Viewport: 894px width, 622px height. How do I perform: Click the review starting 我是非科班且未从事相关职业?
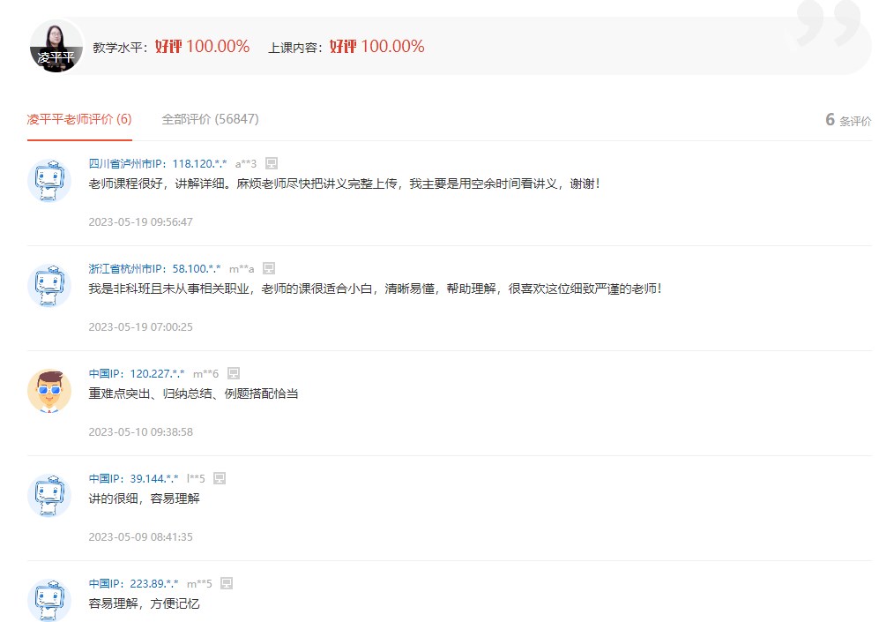point(376,289)
